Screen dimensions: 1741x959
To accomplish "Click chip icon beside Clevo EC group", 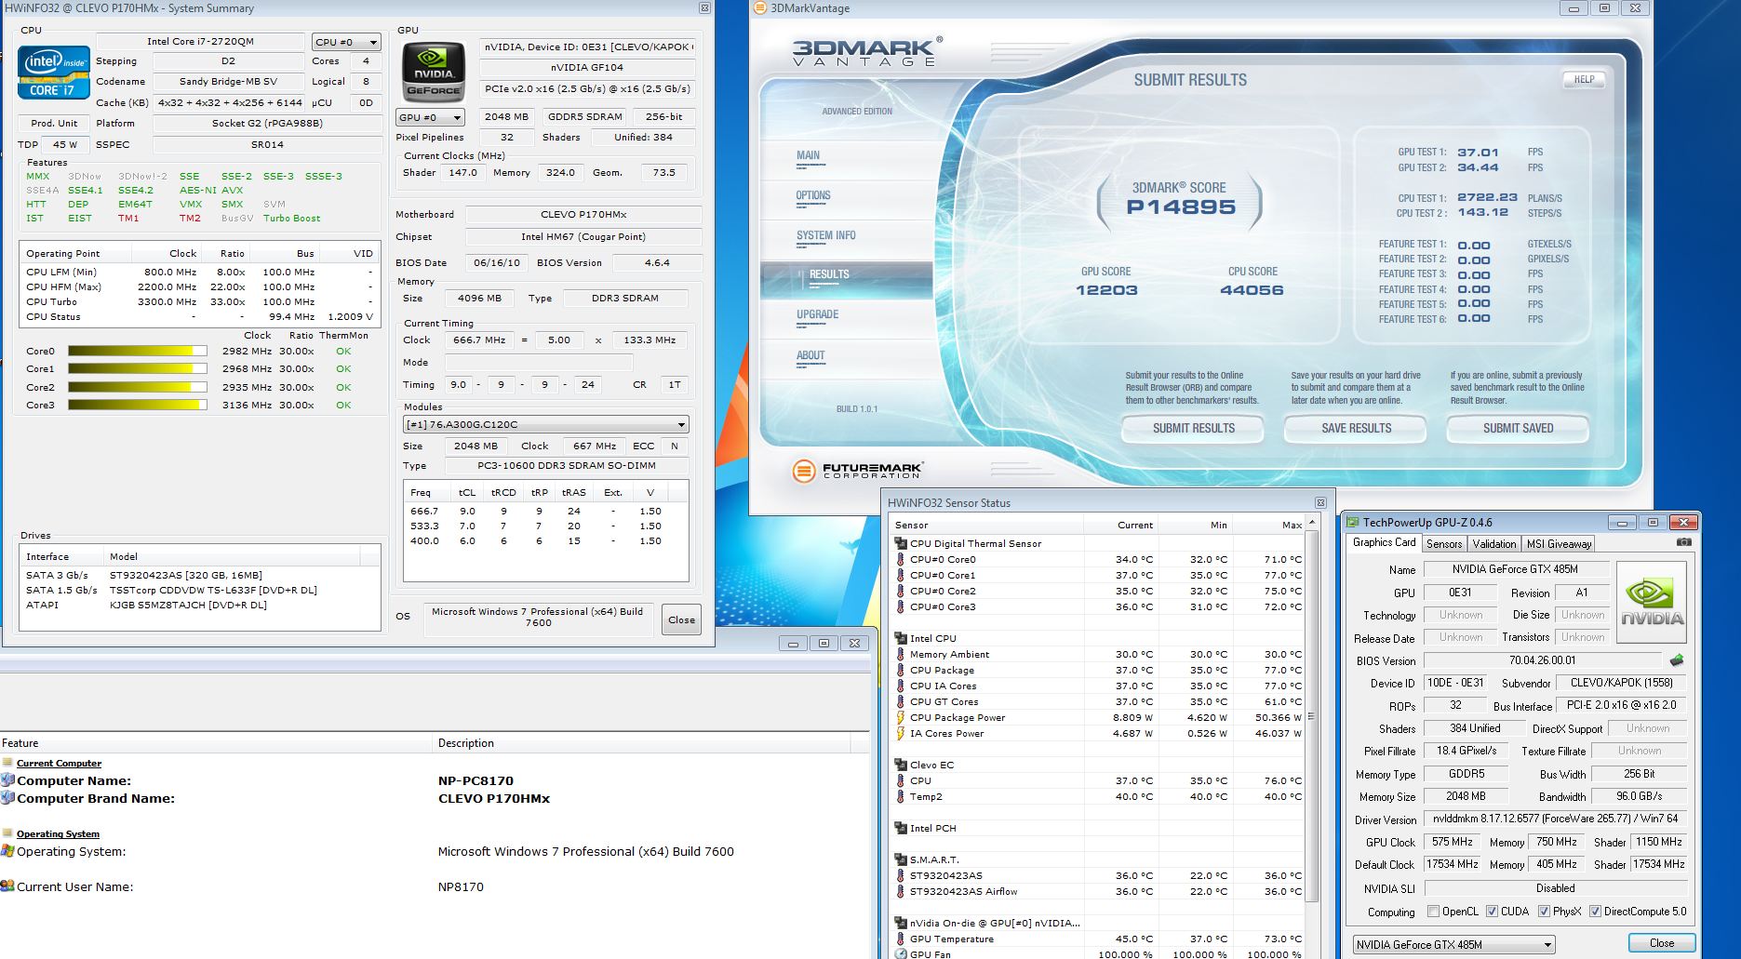I will 900,765.
